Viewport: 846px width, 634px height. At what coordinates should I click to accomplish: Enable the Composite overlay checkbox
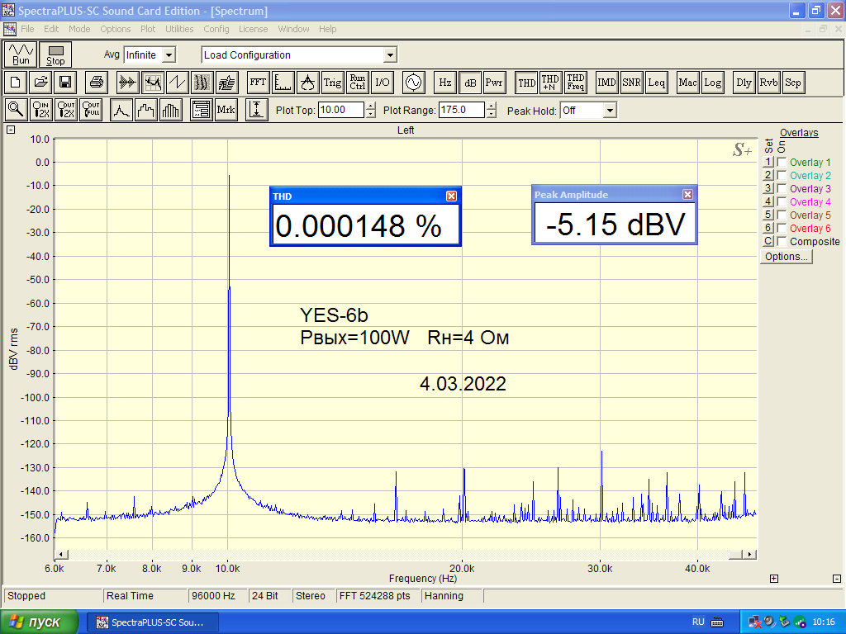click(x=782, y=241)
